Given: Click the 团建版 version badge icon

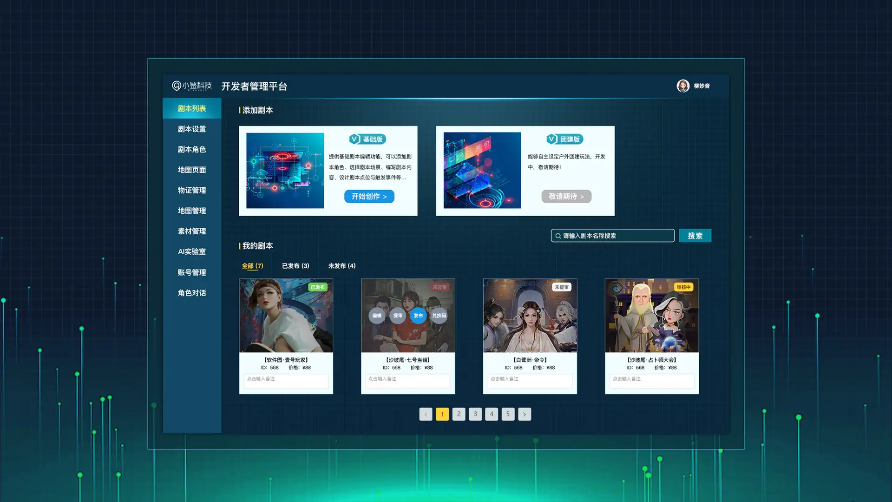Looking at the screenshot, I should [551, 139].
